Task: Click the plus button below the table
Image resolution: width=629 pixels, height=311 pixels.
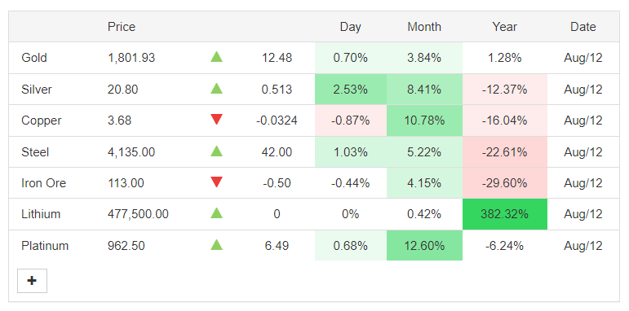Action: pos(32,281)
